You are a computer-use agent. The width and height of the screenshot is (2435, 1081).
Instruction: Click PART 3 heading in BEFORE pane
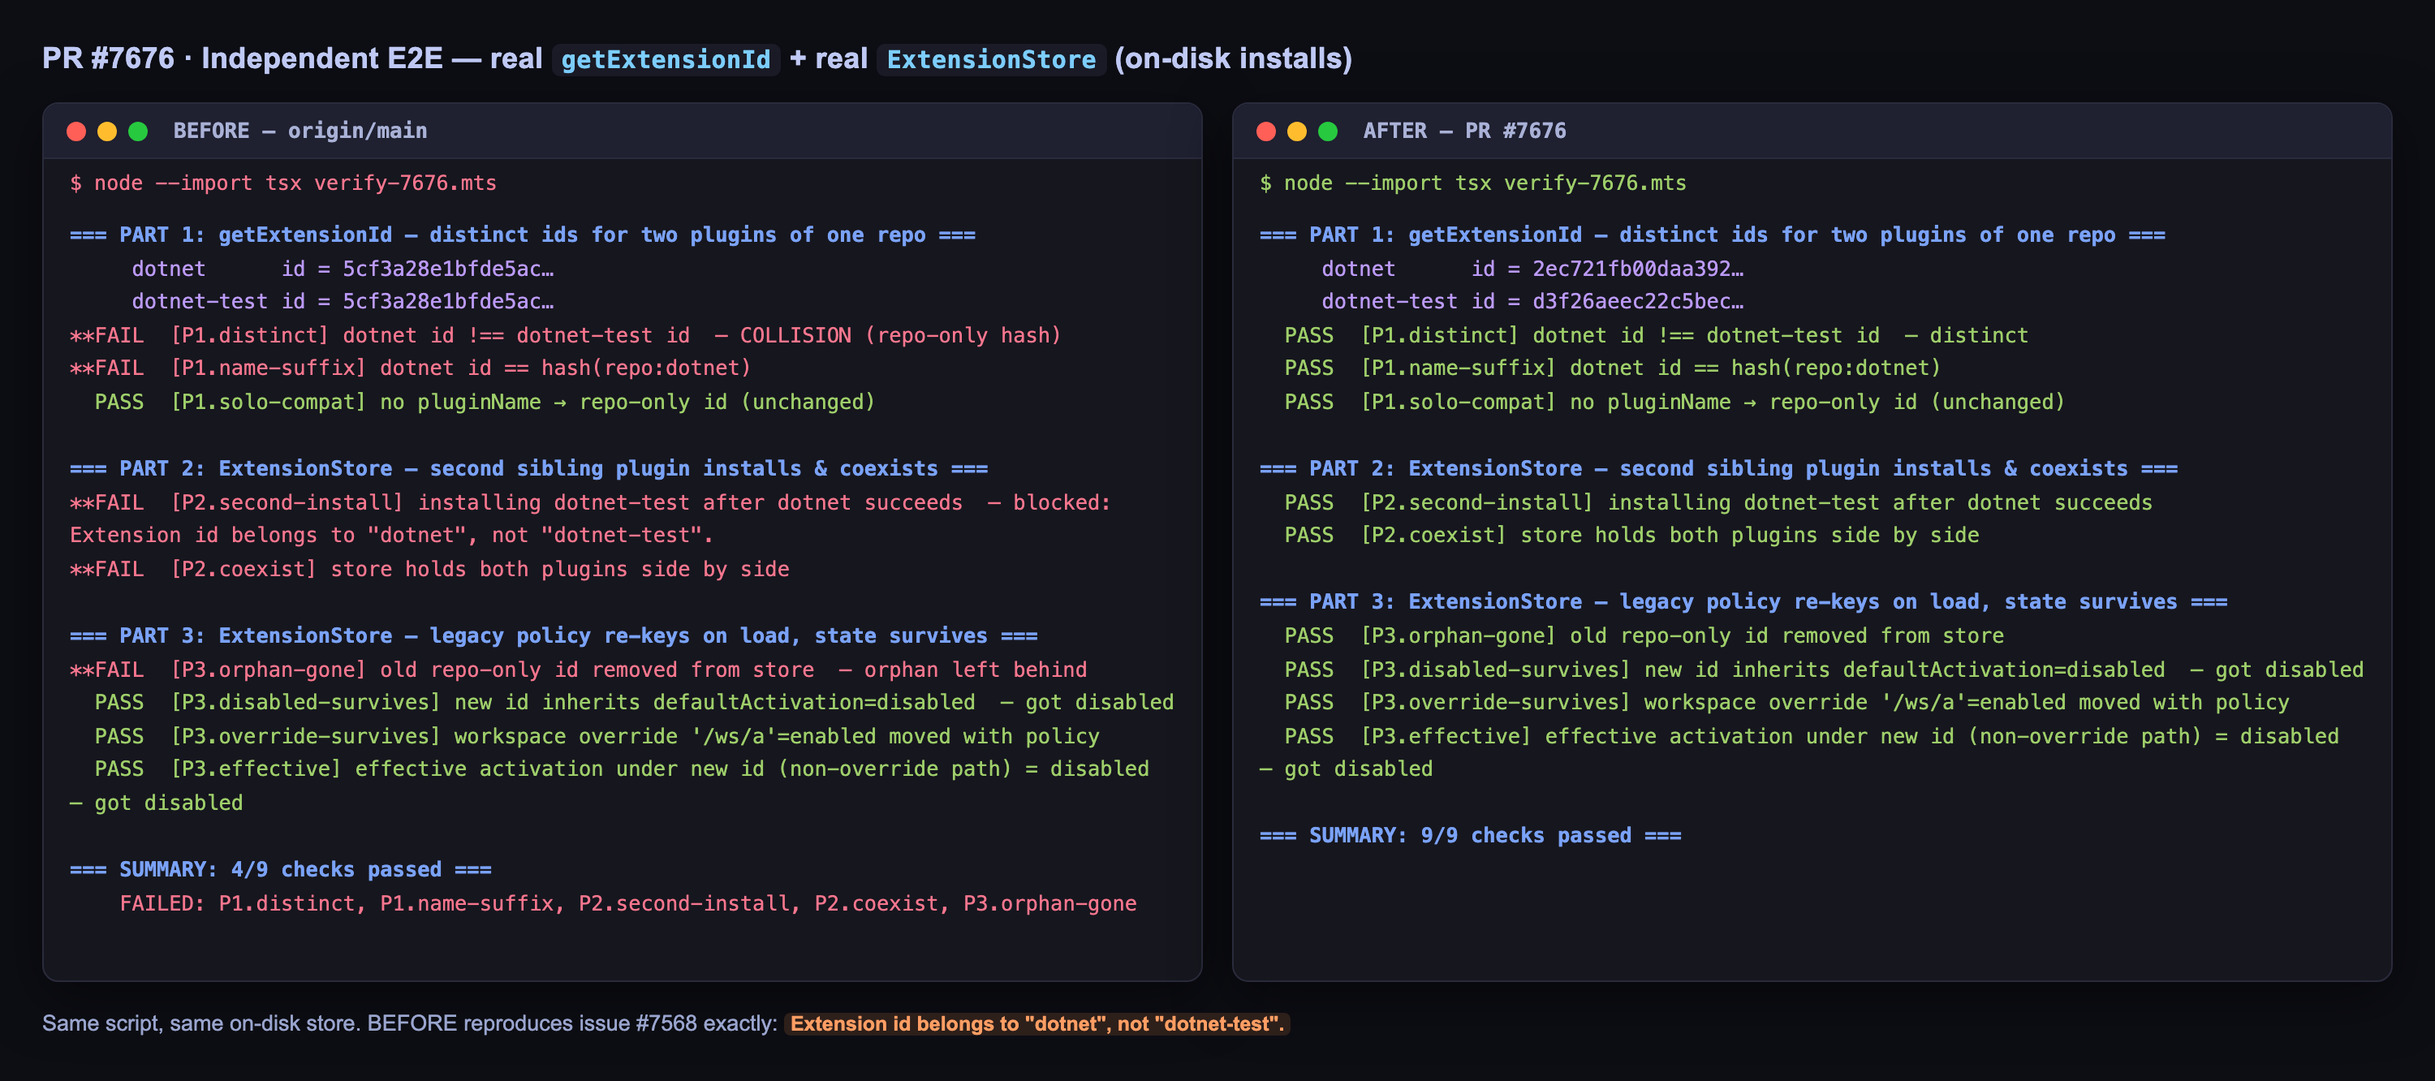[553, 636]
